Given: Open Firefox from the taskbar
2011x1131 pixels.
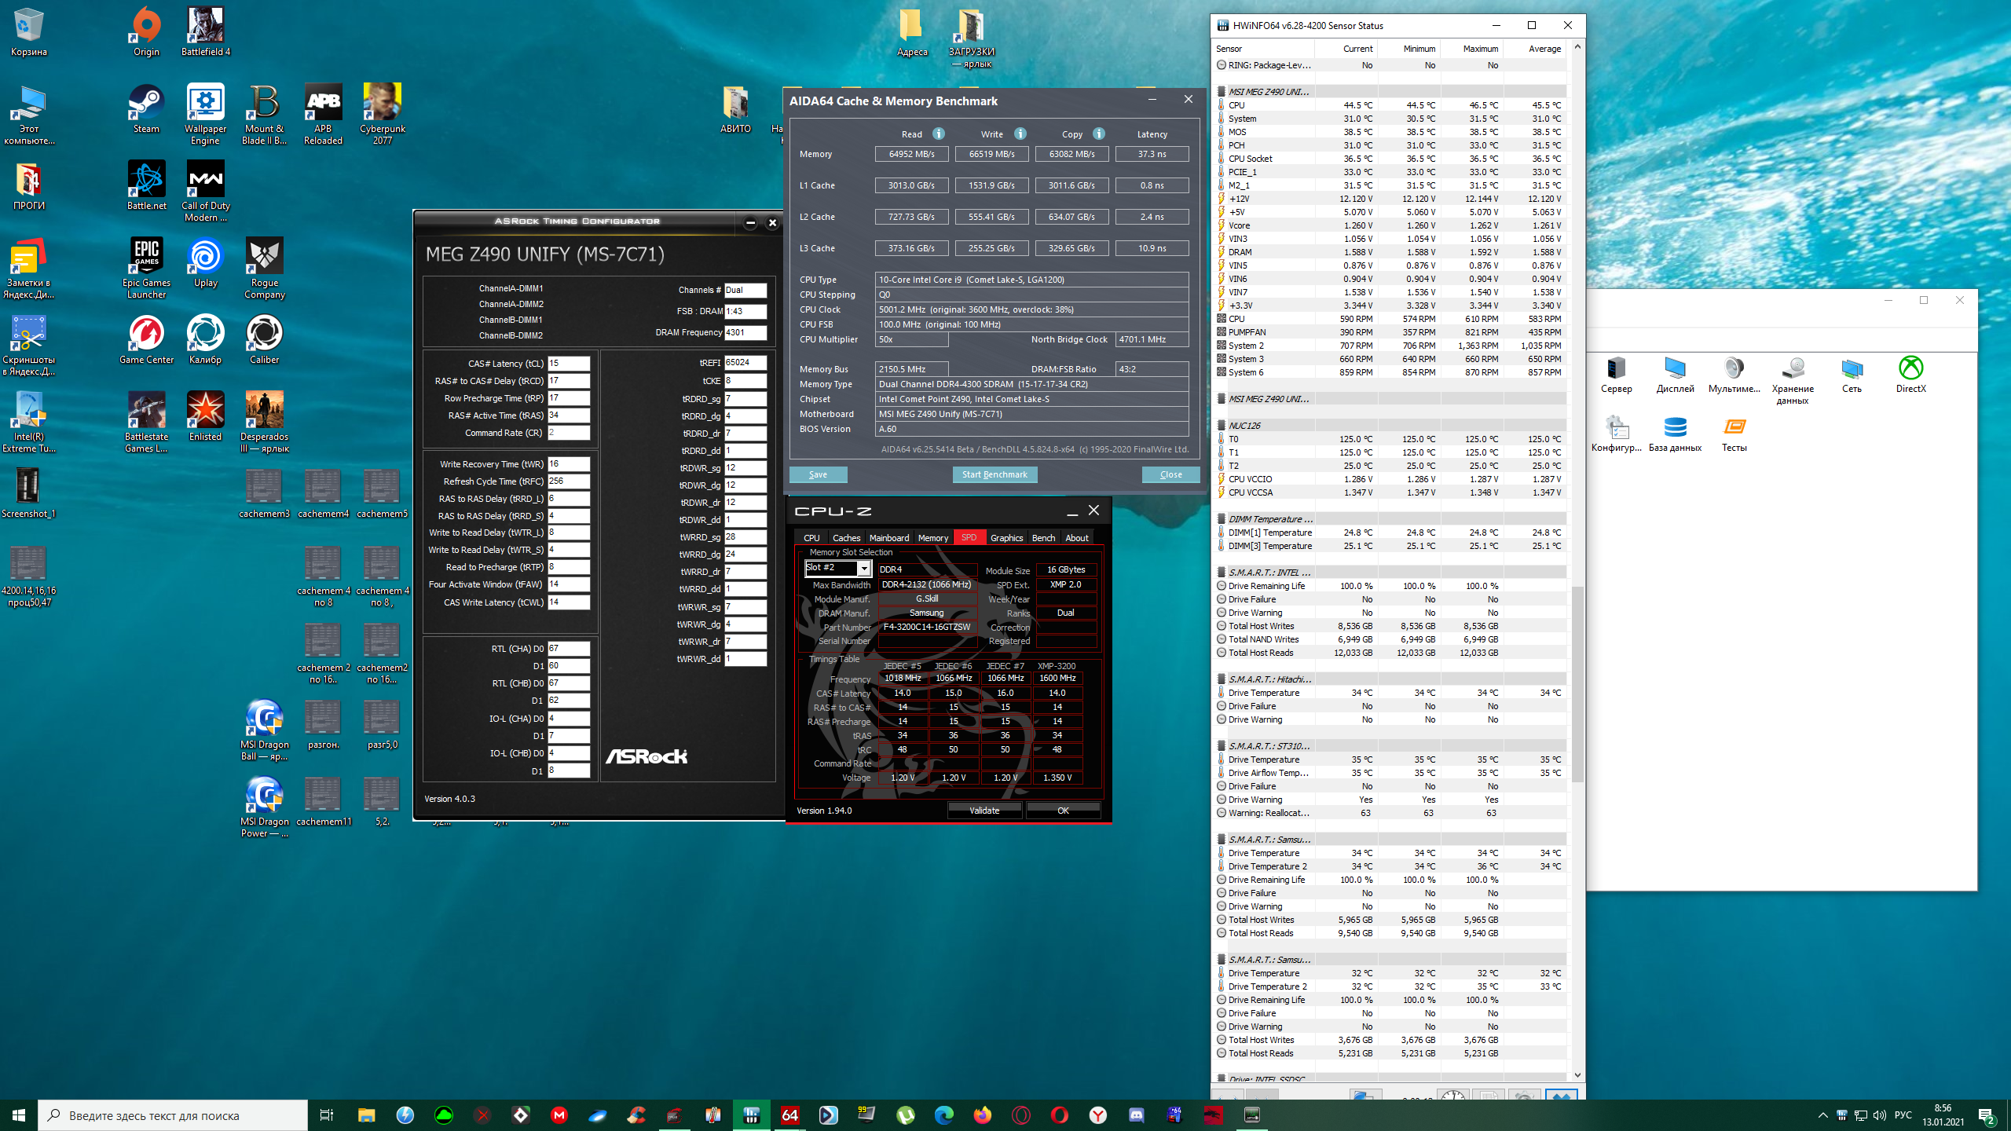Looking at the screenshot, I should (x=982, y=1115).
